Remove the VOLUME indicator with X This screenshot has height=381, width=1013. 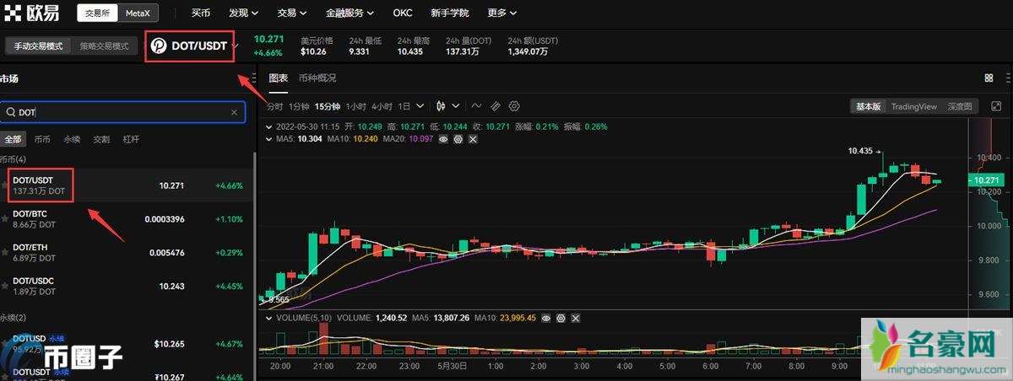tap(575, 319)
